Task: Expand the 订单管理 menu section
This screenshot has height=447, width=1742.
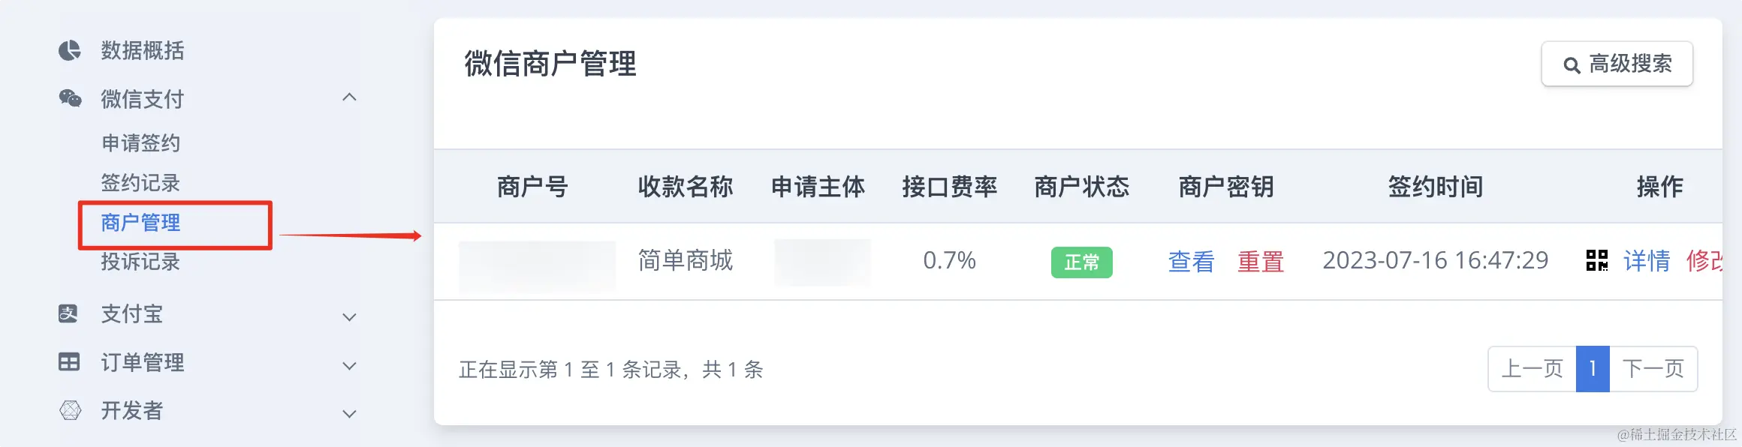Action: click(x=349, y=366)
